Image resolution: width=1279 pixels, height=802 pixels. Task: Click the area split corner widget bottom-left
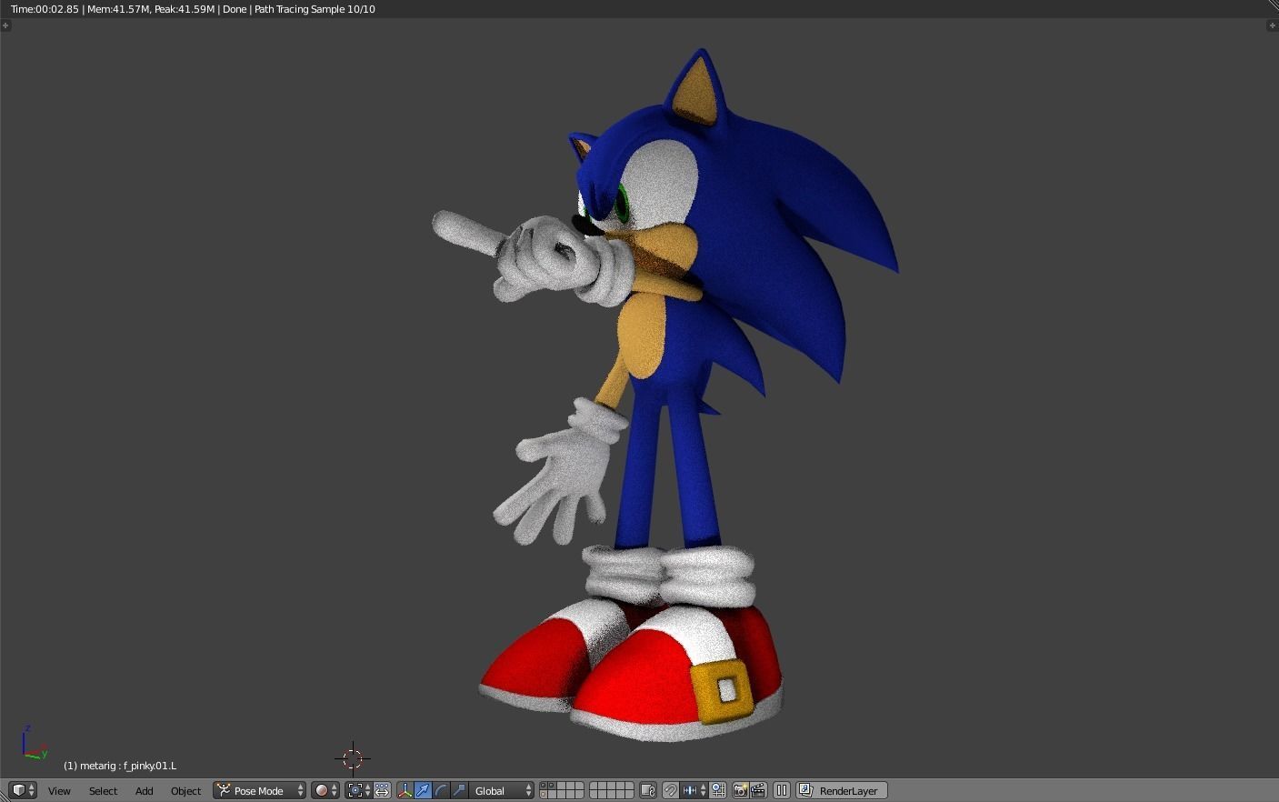click(x=4, y=797)
